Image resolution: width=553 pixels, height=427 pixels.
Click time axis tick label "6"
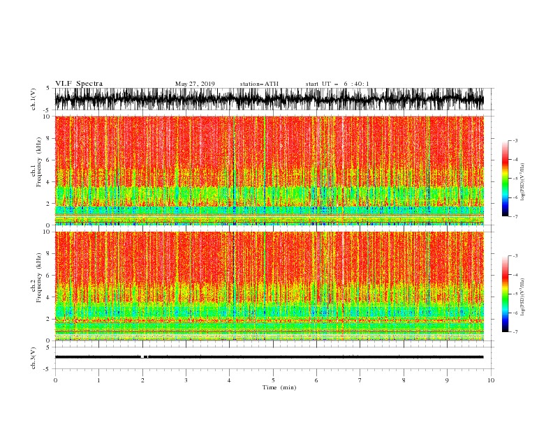coord(316,380)
